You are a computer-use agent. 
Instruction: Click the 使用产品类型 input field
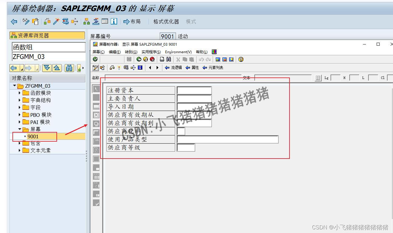tap(228, 139)
